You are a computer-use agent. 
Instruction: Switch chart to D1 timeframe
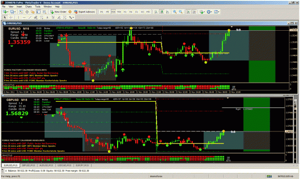click(137, 12)
